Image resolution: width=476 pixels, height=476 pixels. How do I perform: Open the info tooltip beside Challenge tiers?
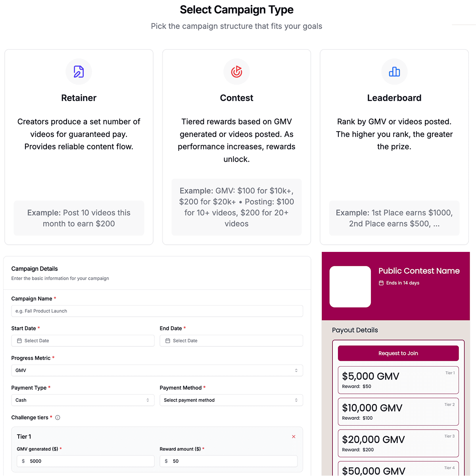pyautogui.click(x=58, y=417)
